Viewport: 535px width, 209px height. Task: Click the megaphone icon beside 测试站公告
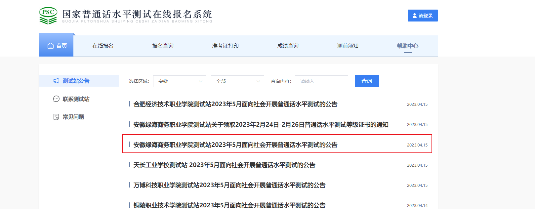coord(57,81)
